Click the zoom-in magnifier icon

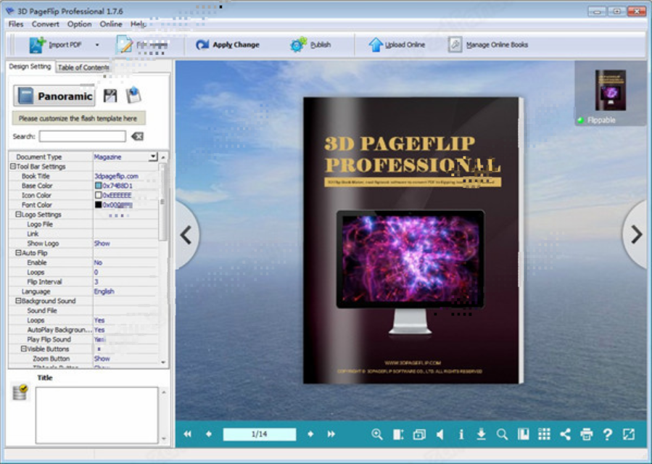[377, 434]
